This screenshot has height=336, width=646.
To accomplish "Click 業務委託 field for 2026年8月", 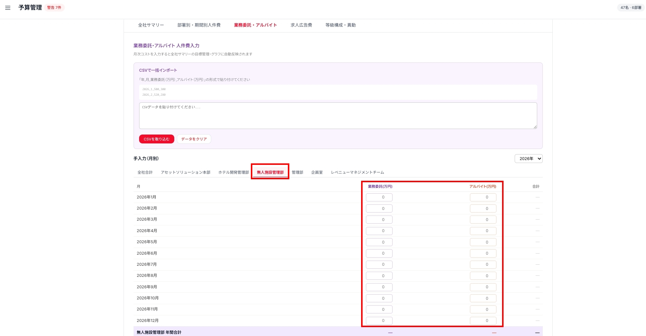I will pos(379,276).
